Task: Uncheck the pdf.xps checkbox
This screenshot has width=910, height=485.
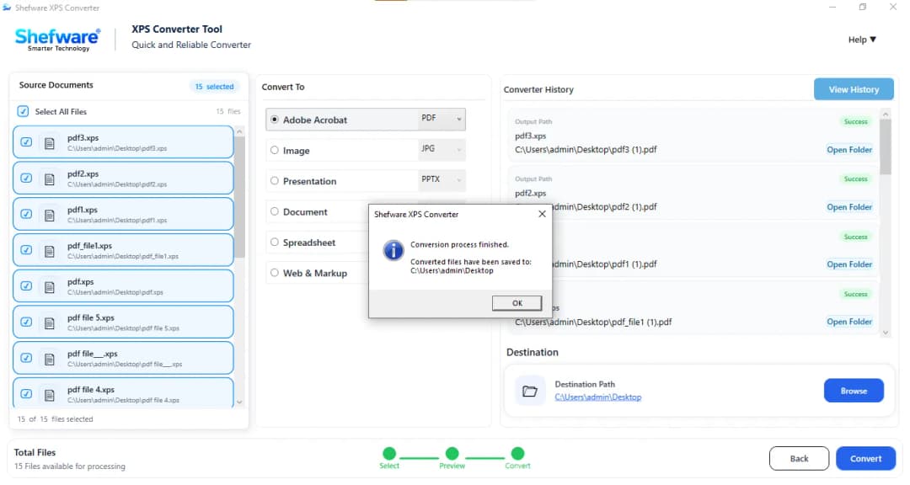Action: tap(26, 286)
